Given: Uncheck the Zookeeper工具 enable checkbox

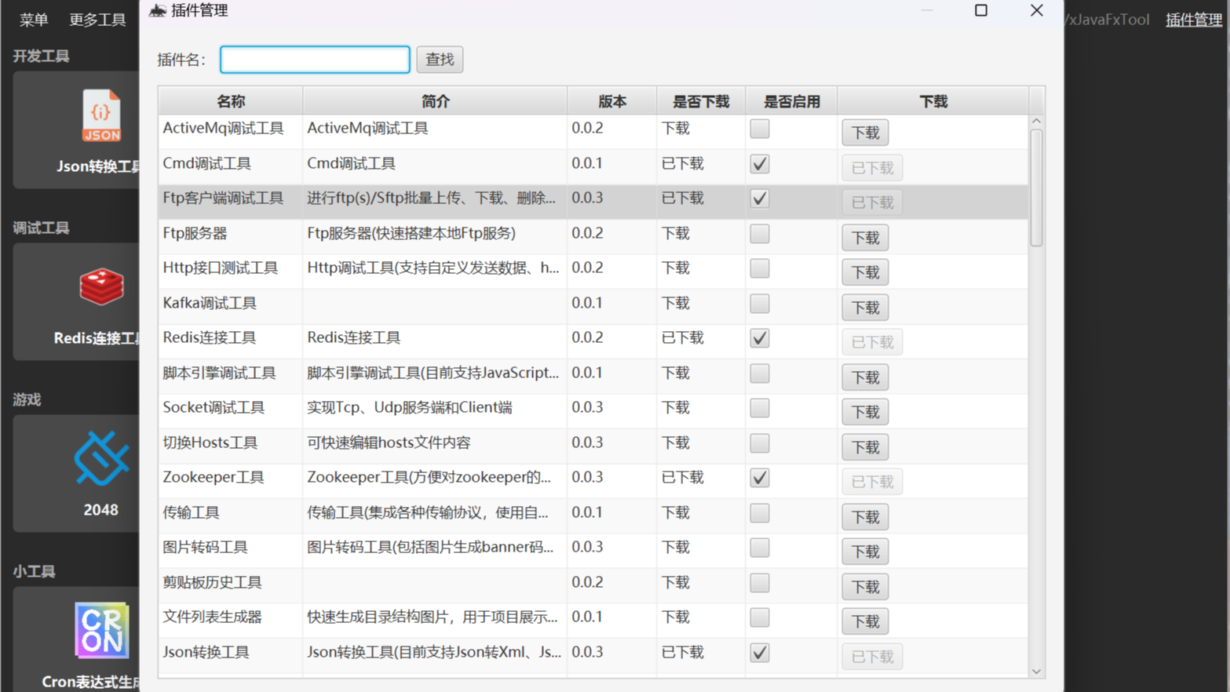Looking at the screenshot, I should coord(759,478).
